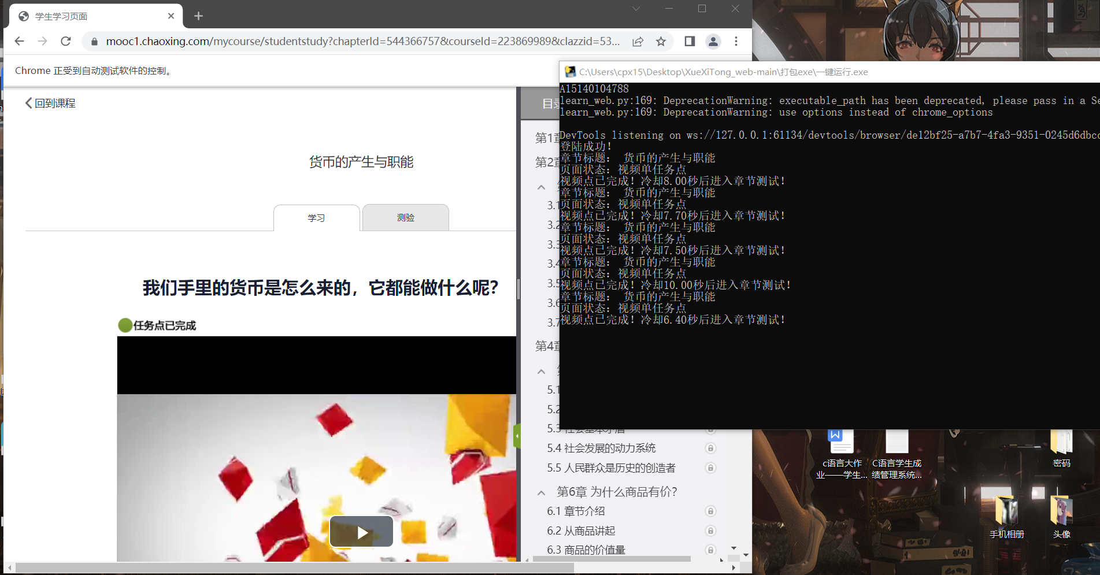Click the lock beside 5.5 人民群众是历史的创造者
Image resolution: width=1100 pixels, height=575 pixels.
coord(710,468)
